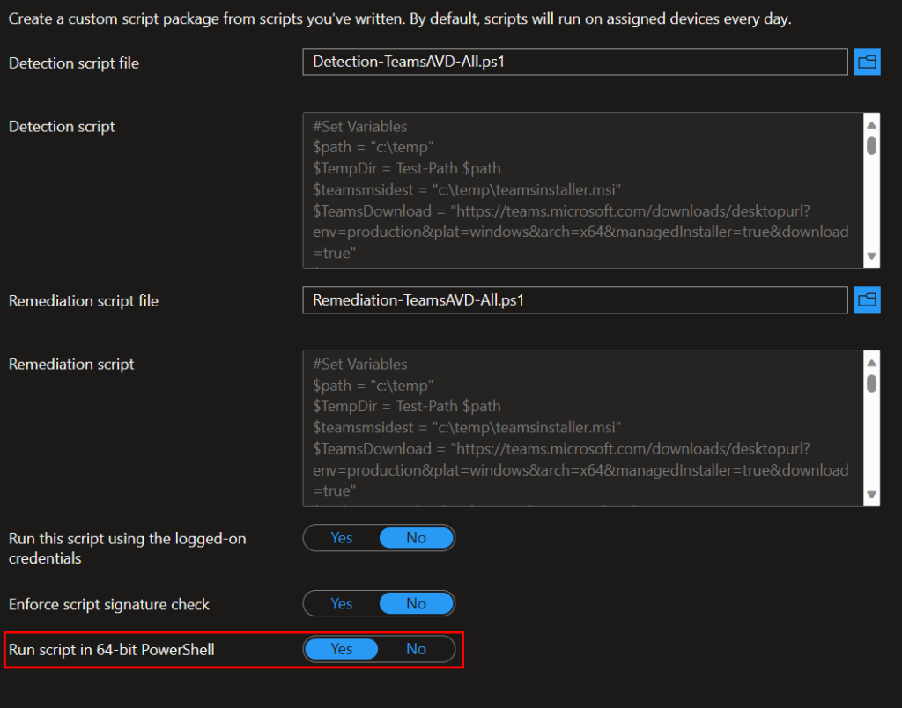The image size is (902, 708).
Task: Set Enforce script signature check to No
Action: pos(416,603)
